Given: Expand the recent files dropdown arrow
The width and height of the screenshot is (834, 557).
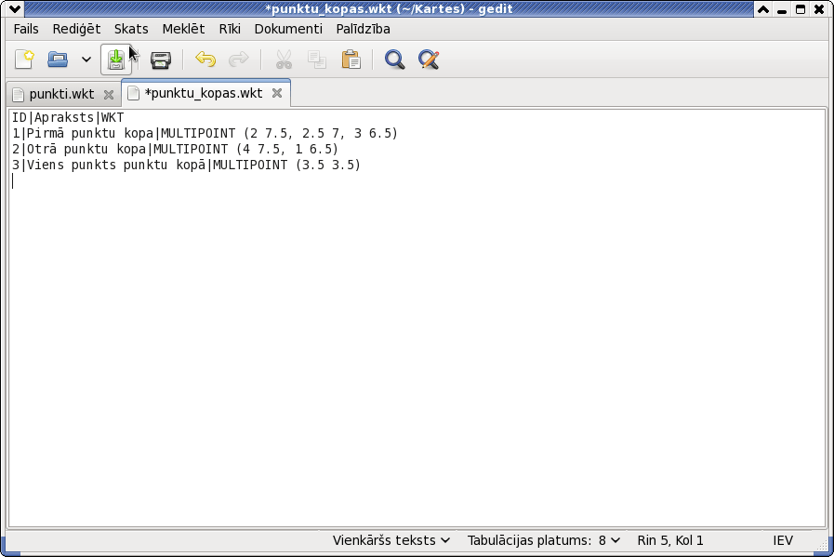Looking at the screenshot, I should coord(86,60).
